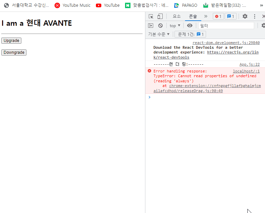Show more bookmarks with the double chevron
Screen dimensions: 265x213
click(x=262, y=5)
